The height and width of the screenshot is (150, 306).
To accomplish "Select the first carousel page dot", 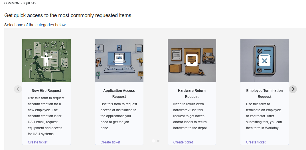I will point(153,141).
